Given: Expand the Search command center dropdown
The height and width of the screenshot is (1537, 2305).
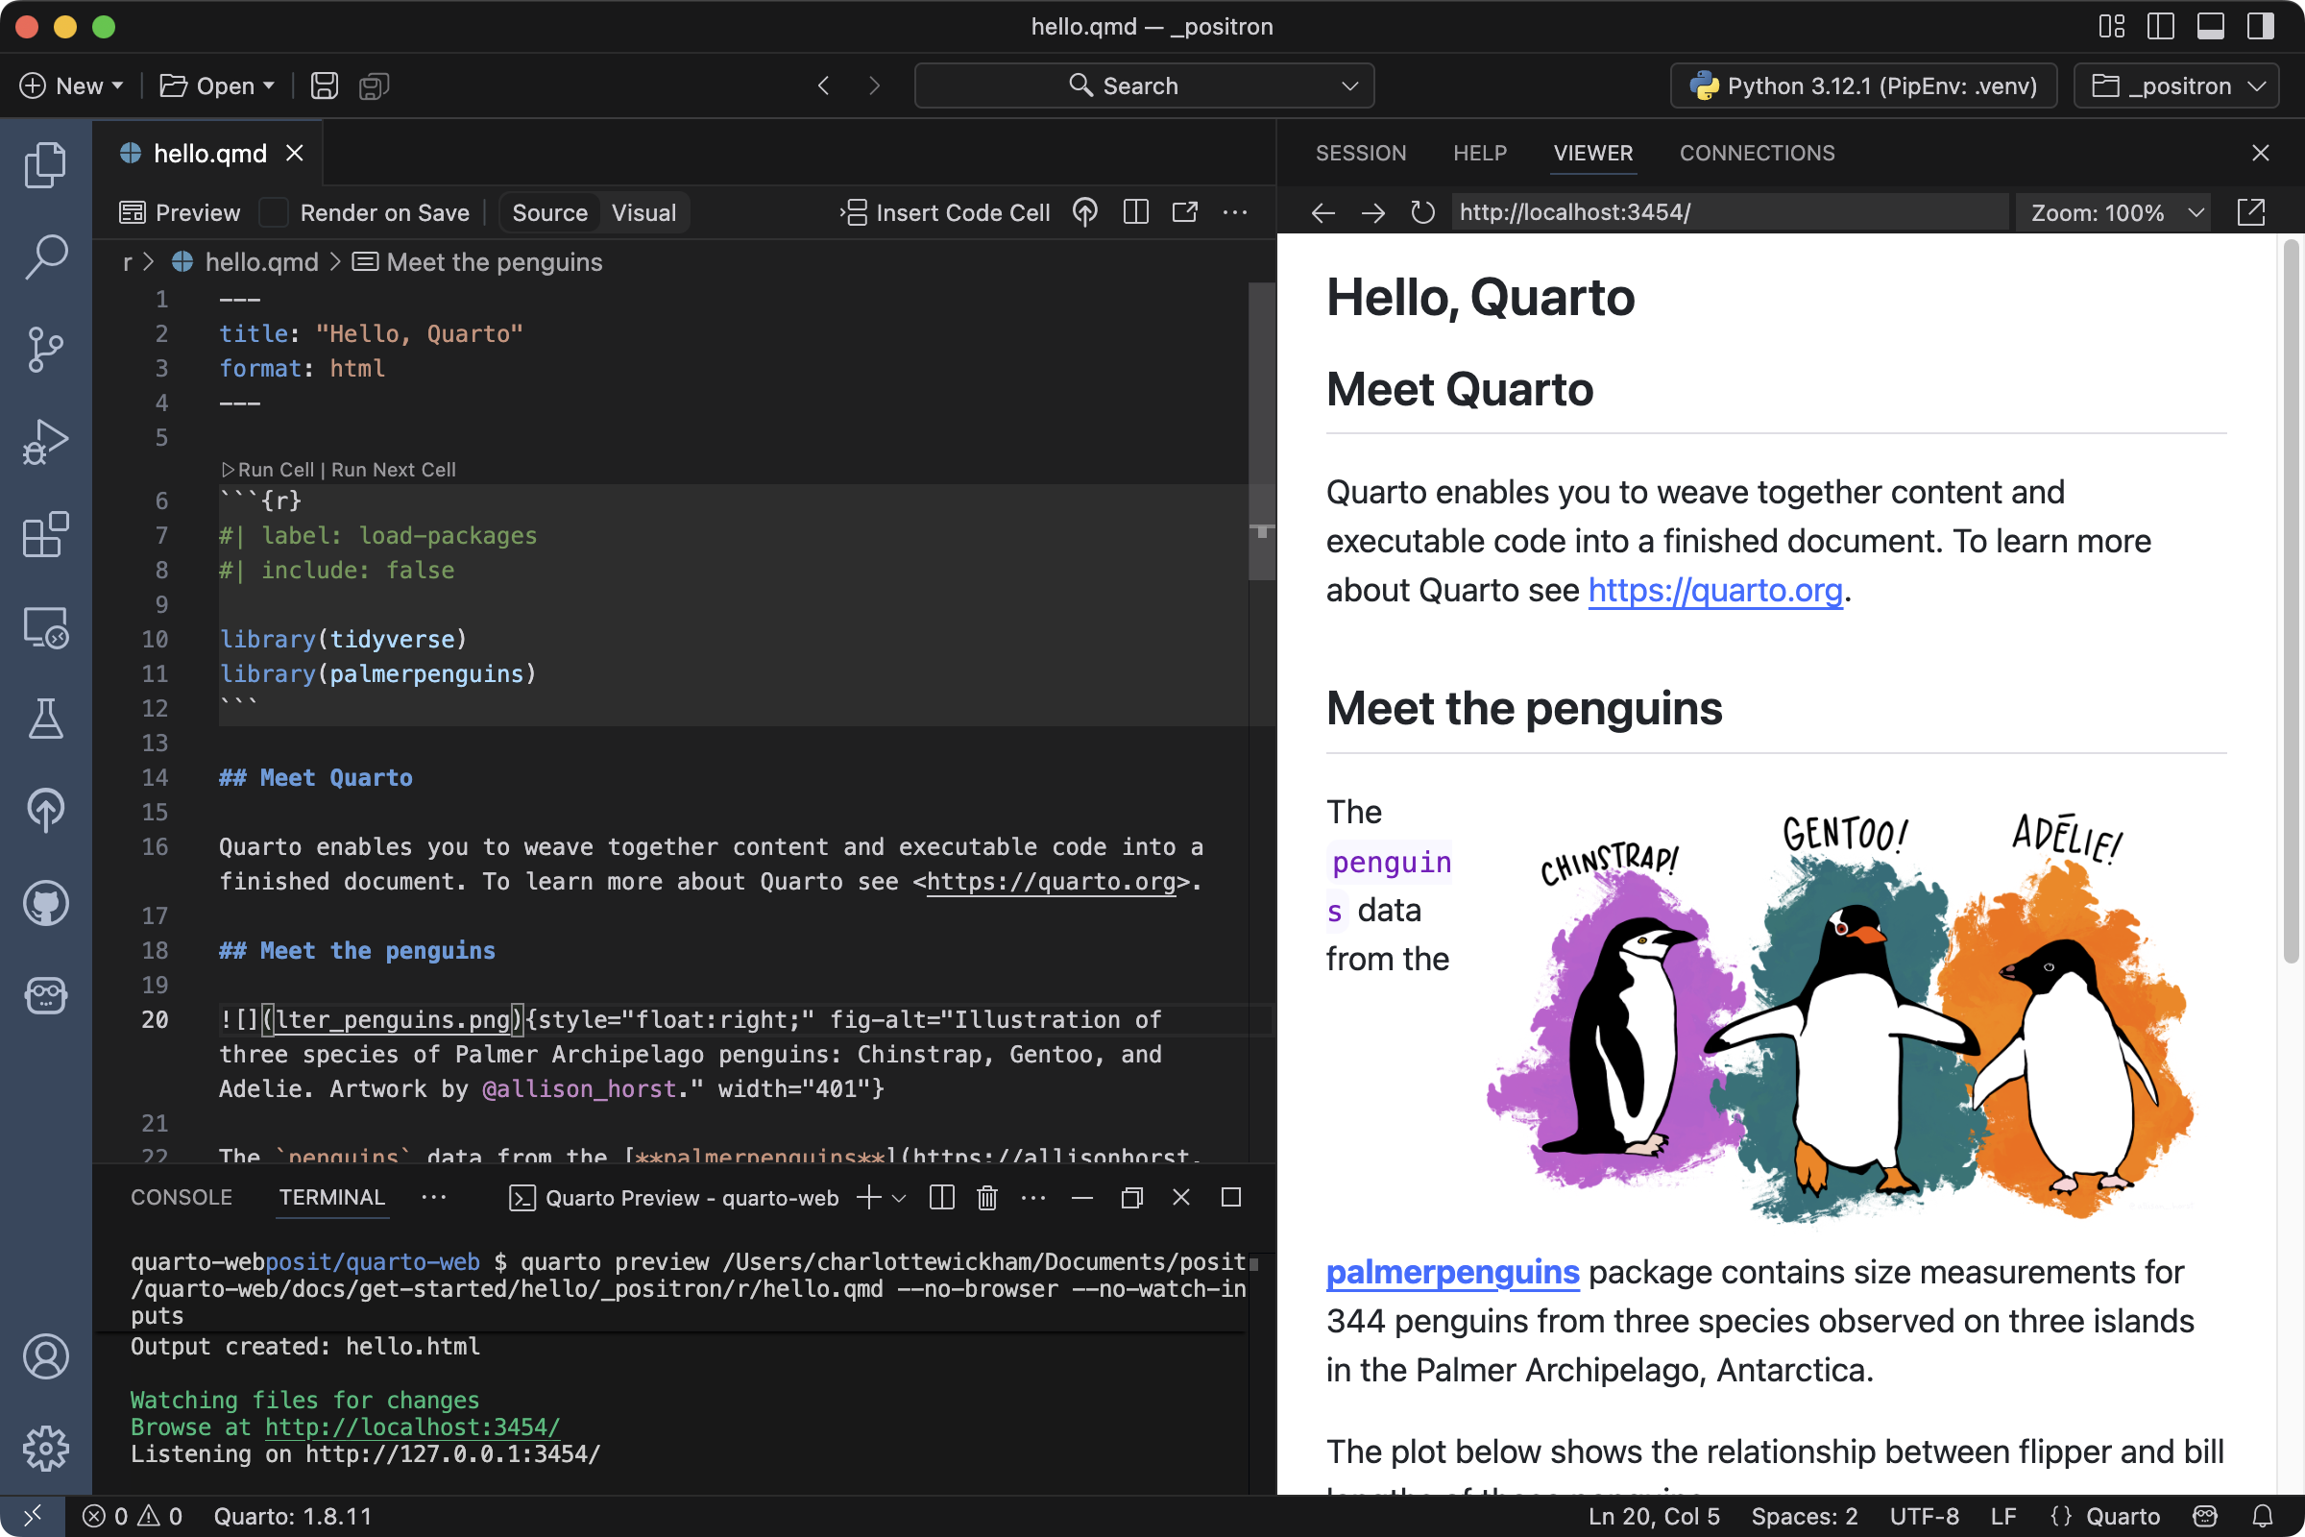Looking at the screenshot, I should coord(1349,85).
